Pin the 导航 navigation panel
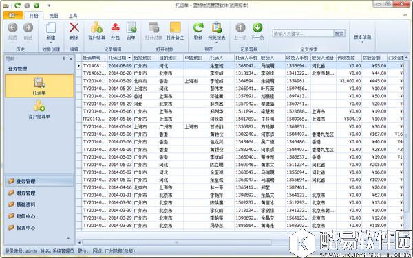This screenshot has height=258, width=413. [64, 58]
